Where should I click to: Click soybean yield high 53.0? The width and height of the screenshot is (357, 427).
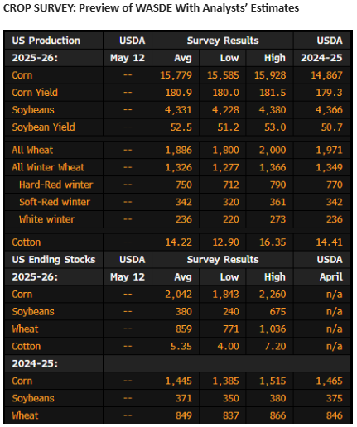[275, 127]
